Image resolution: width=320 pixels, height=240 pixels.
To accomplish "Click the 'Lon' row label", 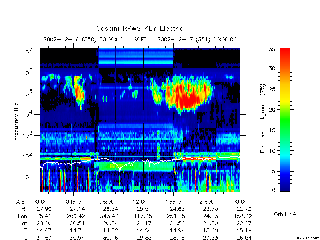I will pyautogui.click(x=23, y=216).
